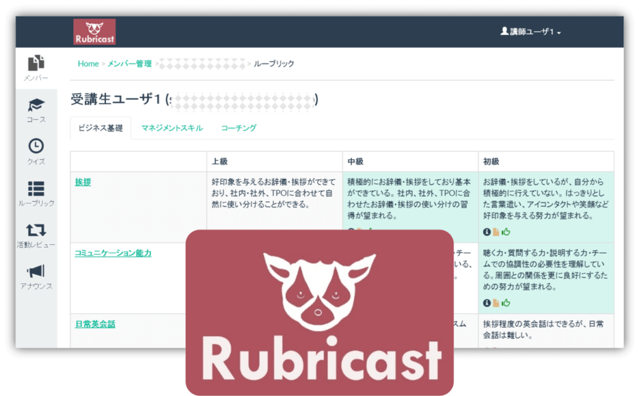Click document icon in コミュニケーション能力 初級 cell
Image resolution: width=639 pixels, height=396 pixels.
pos(496,302)
